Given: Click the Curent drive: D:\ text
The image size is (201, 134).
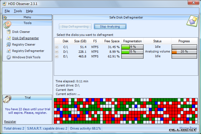Looking at the screenshot, I should (68, 85).
